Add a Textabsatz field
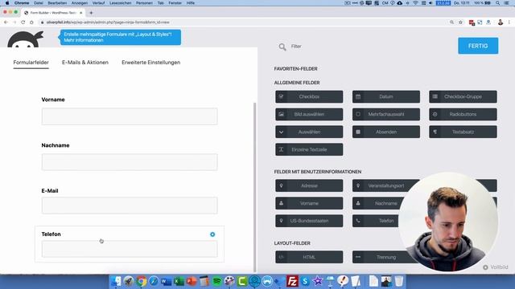Viewport: 515px width, 289px height. coord(463,132)
